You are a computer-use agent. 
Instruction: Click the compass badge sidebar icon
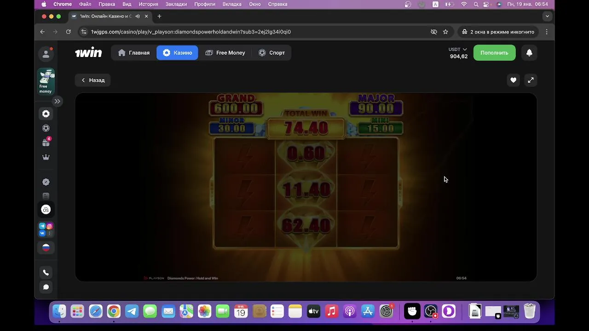coord(46,182)
